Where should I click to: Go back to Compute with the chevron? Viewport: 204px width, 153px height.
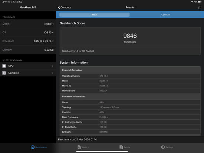[65, 7]
